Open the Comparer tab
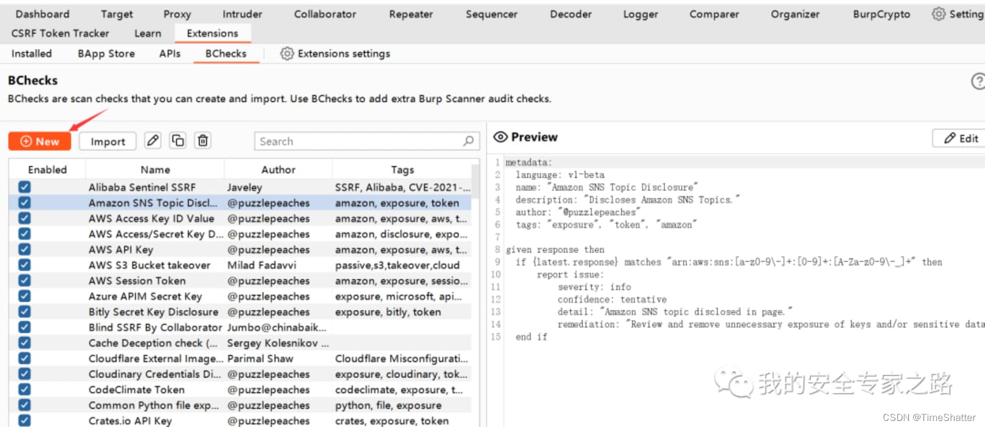This screenshot has height=427, width=985. pyautogui.click(x=714, y=14)
